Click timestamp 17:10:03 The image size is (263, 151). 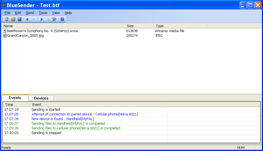coord(12,133)
